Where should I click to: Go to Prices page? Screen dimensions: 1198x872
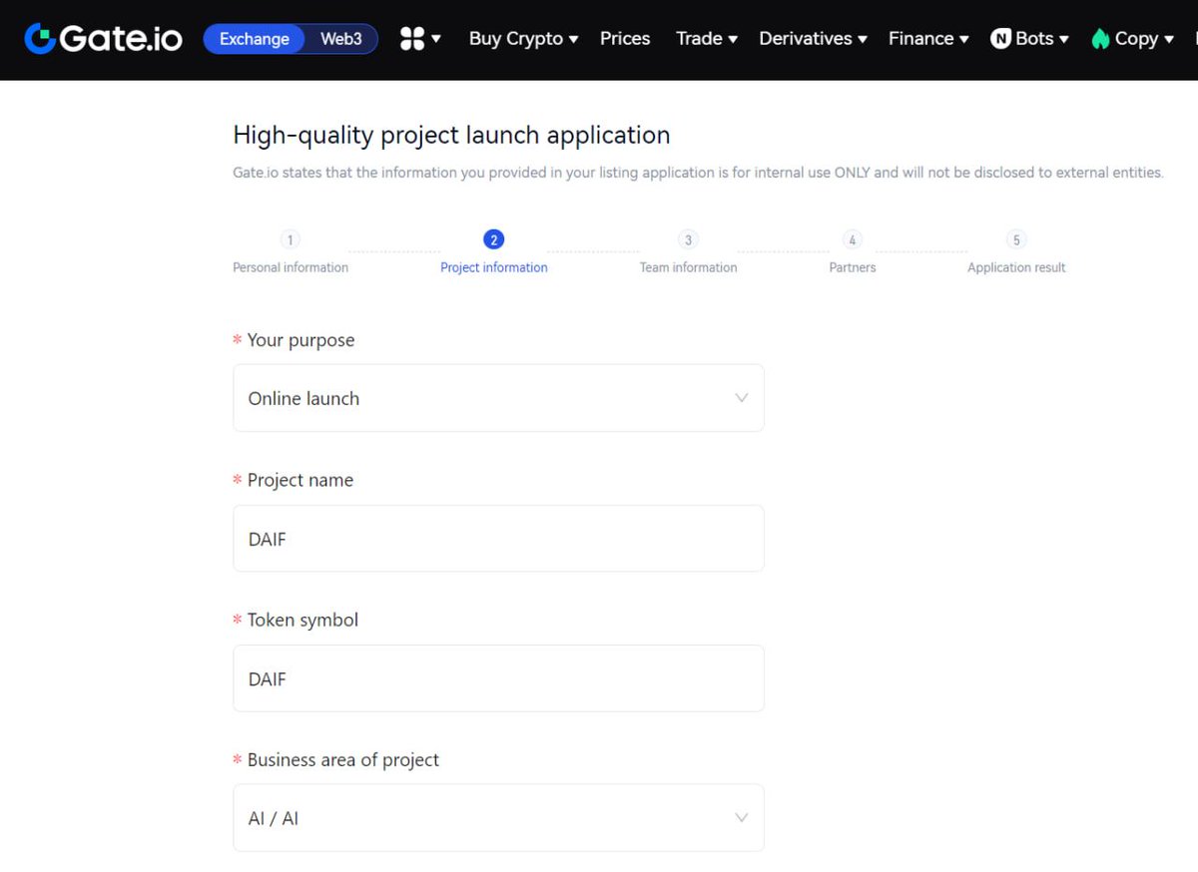tap(625, 39)
